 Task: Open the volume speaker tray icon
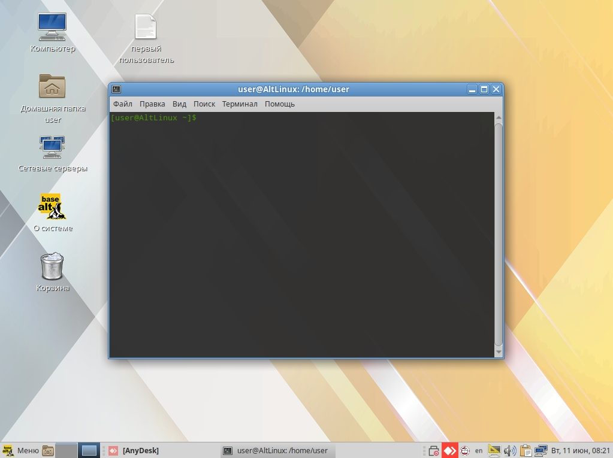[x=510, y=450]
